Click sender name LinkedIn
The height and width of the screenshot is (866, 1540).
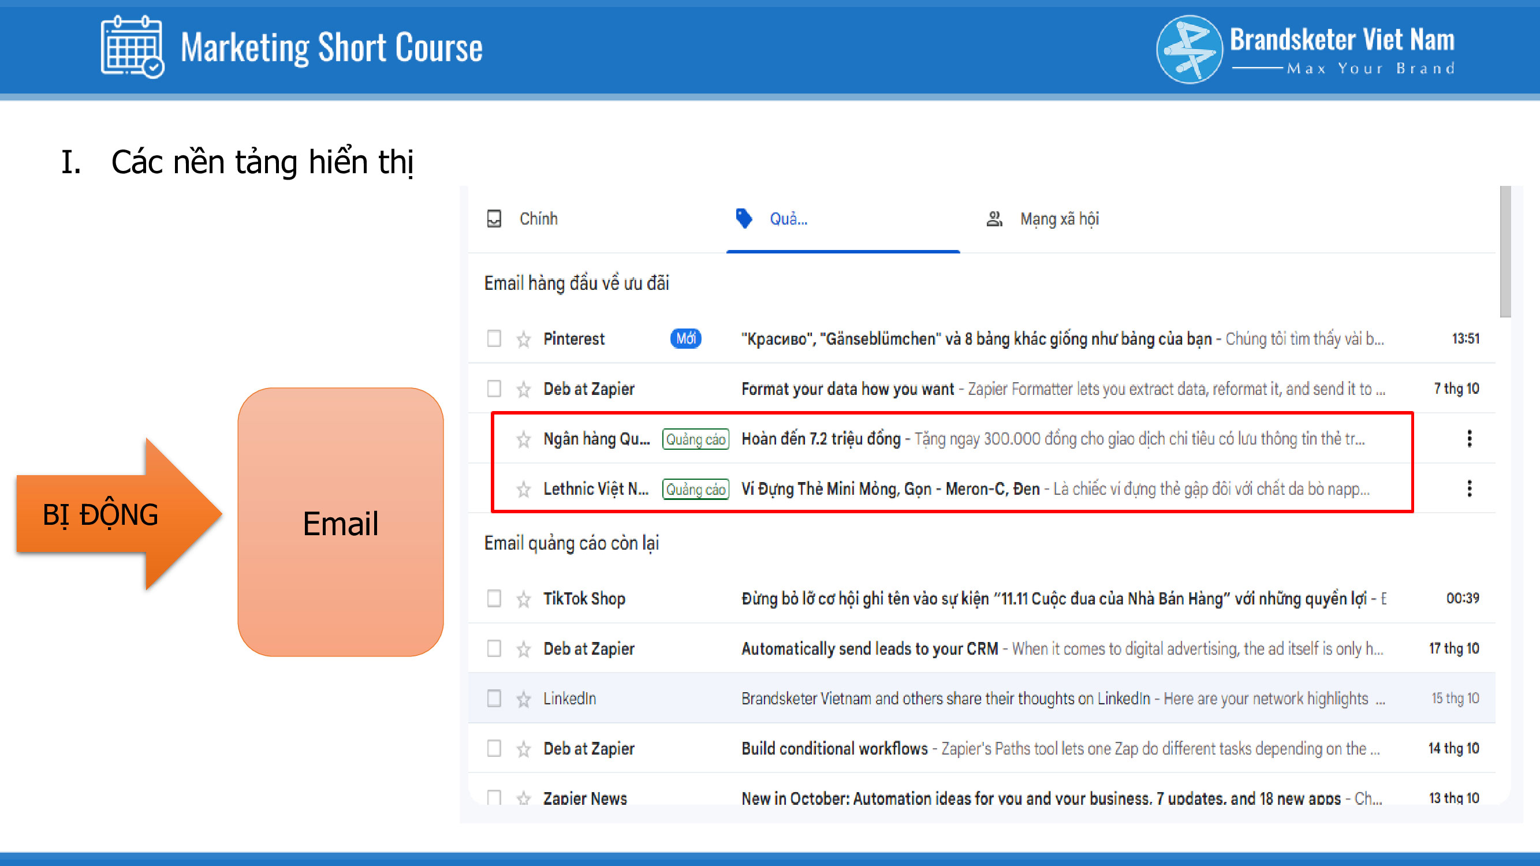pyautogui.click(x=569, y=699)
